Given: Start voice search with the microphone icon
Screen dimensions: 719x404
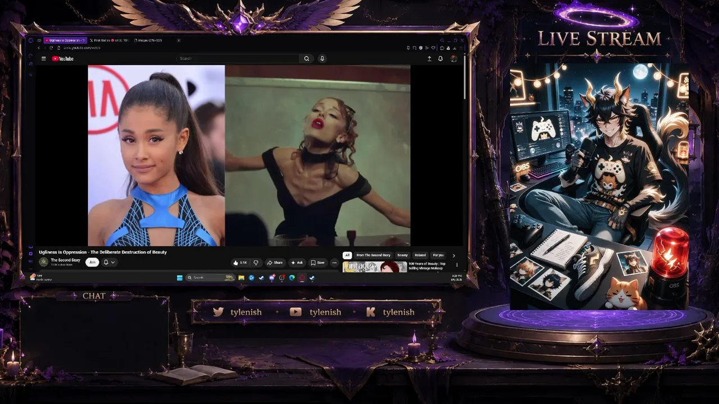Looking at the screenshot, I should point(322,58).
